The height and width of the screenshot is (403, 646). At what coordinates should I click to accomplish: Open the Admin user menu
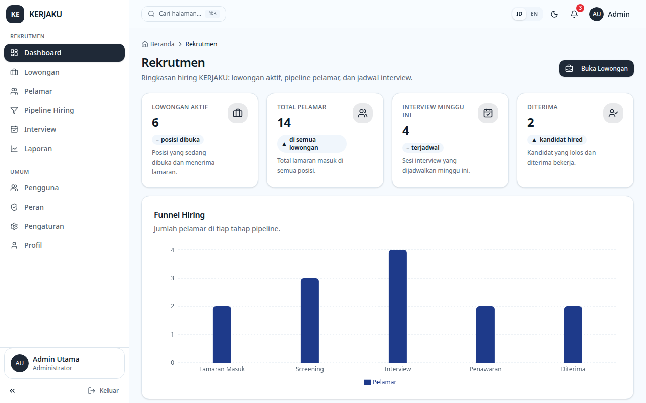click(610, 14)
